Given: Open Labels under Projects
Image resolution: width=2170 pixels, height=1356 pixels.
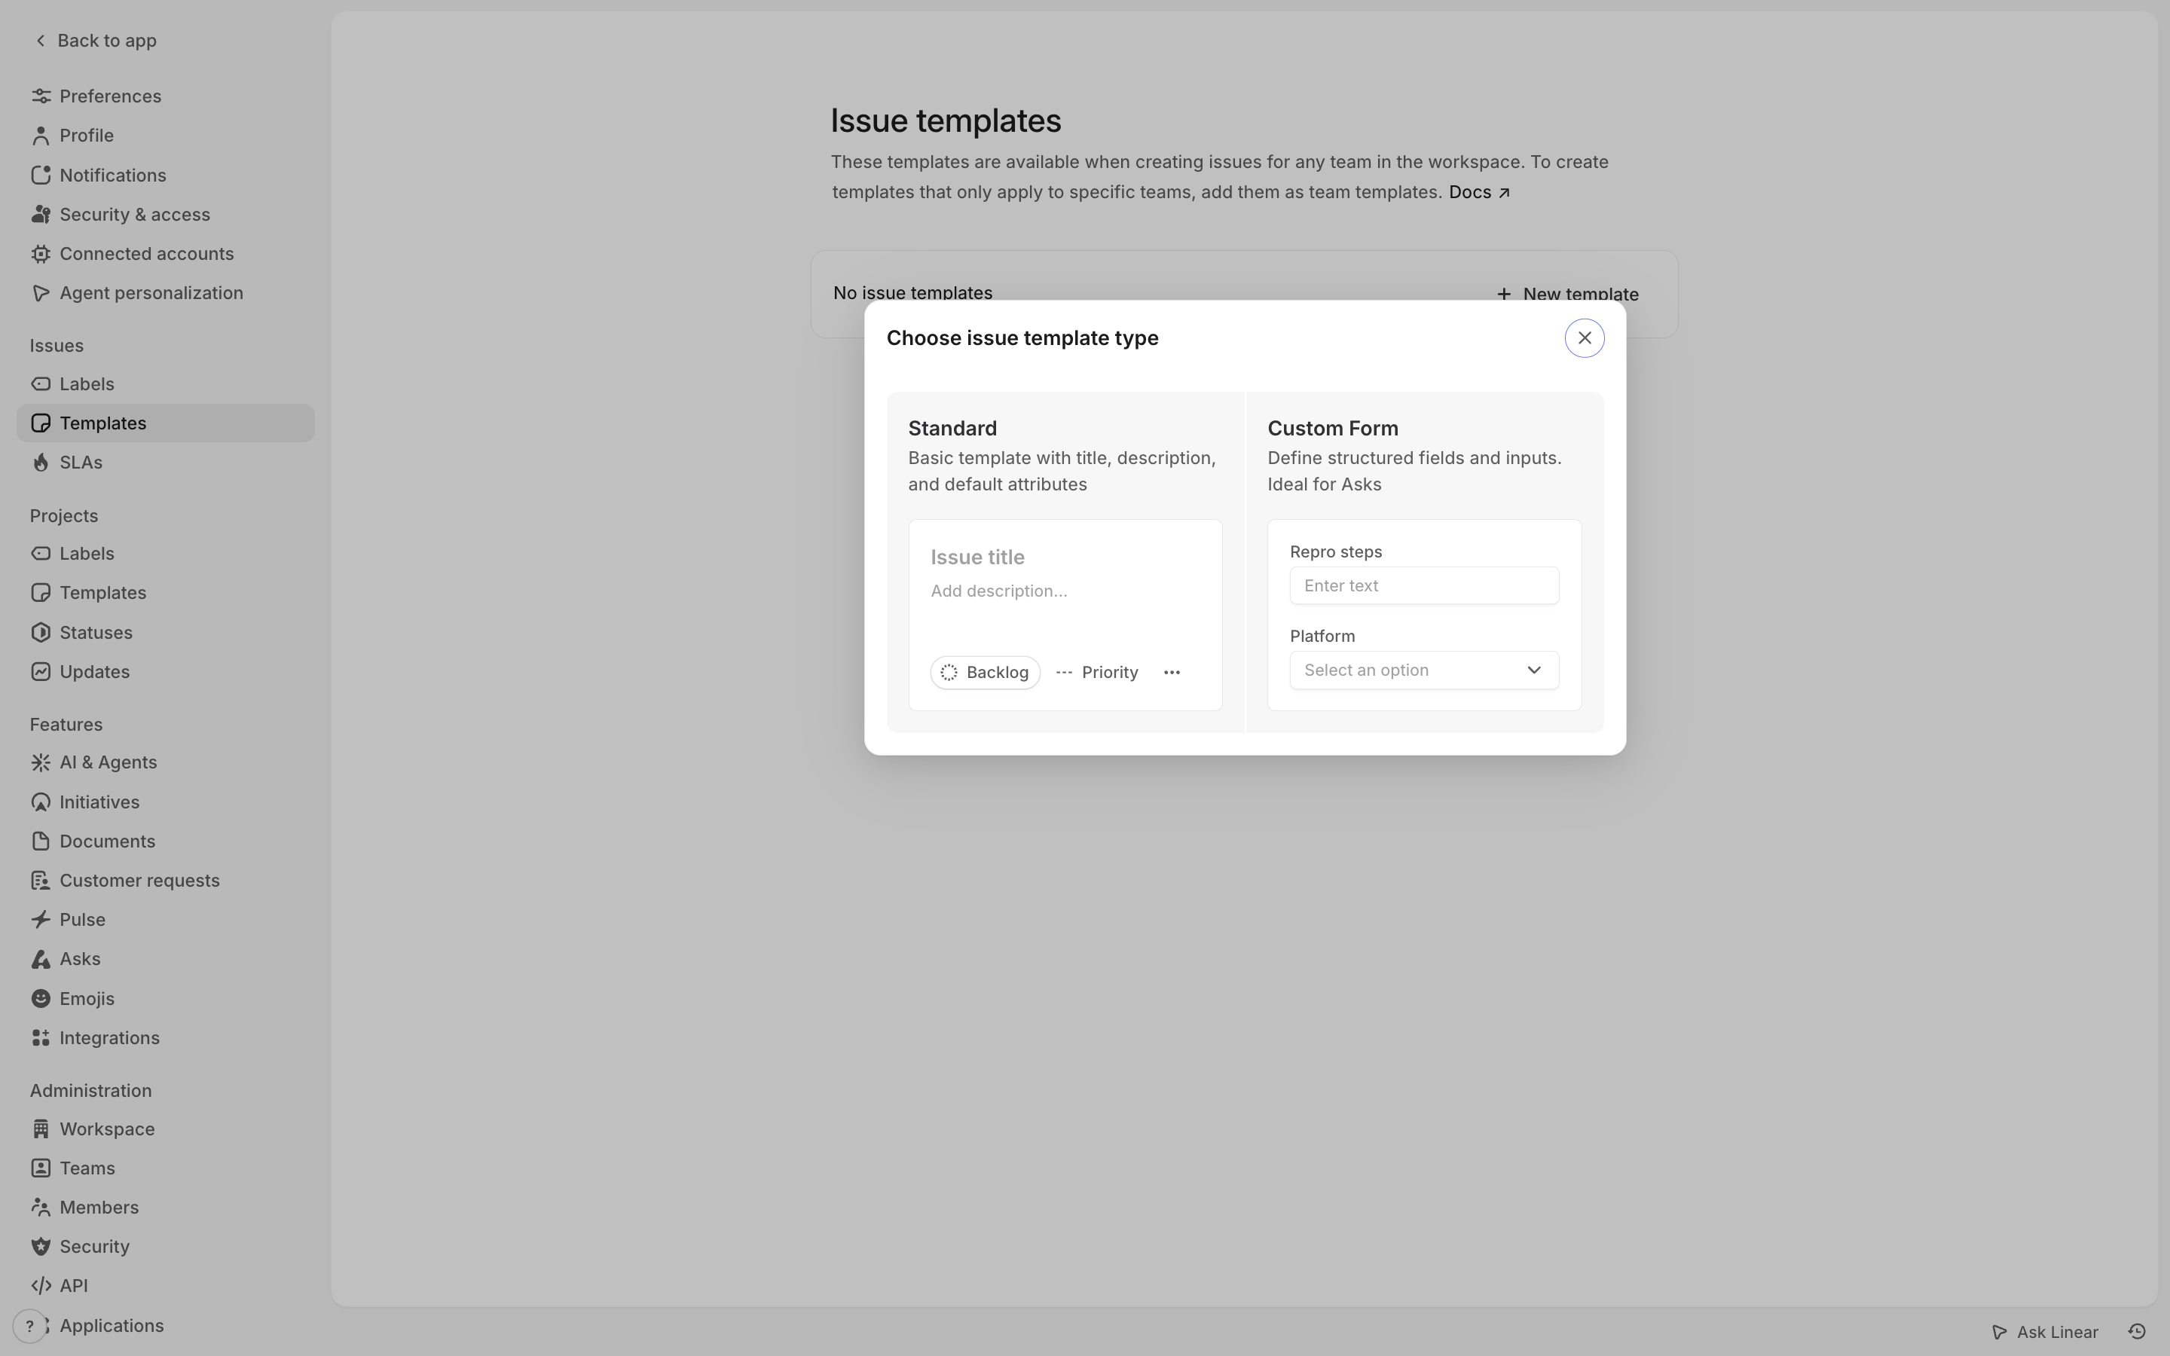Looking at the screenshot, I should 165,554.
